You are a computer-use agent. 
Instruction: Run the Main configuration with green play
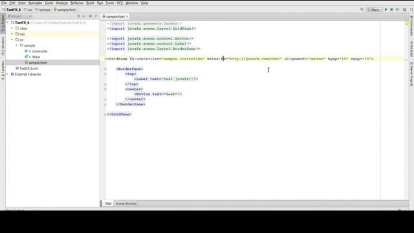386,10
